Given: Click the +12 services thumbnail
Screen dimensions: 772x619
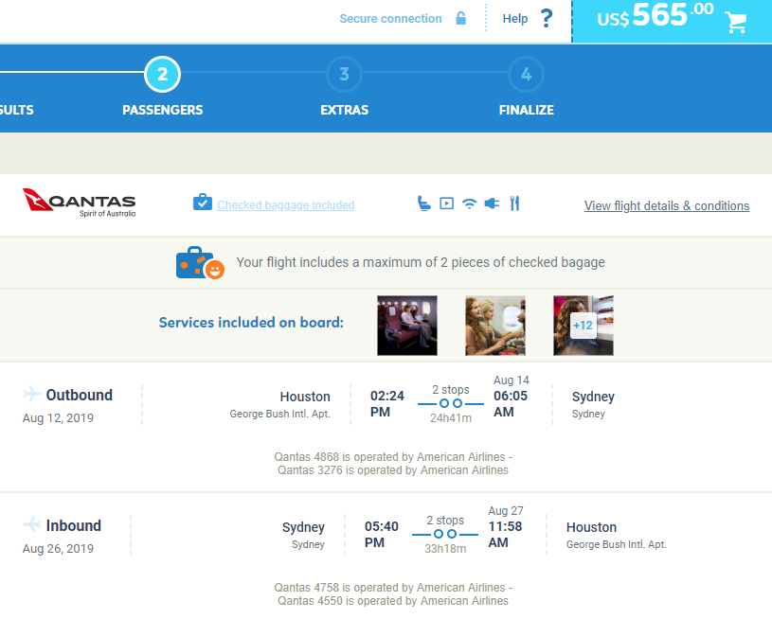Looking at the screenshot, I should [x=583, y=325].
